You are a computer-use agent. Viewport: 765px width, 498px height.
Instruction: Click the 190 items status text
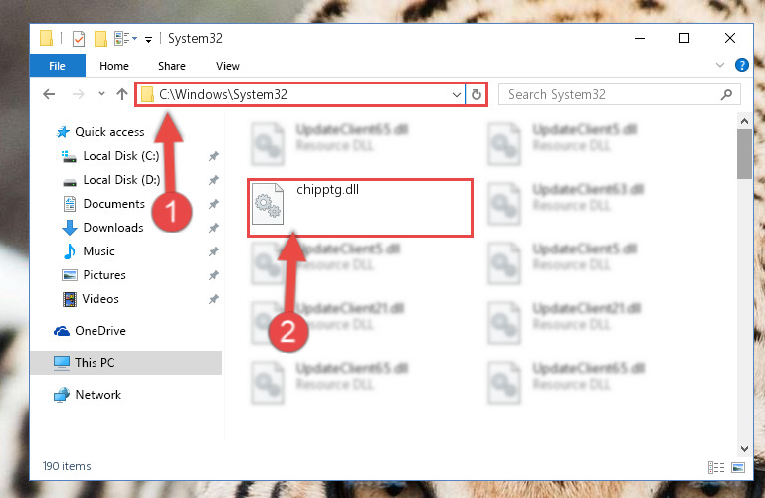67,466
